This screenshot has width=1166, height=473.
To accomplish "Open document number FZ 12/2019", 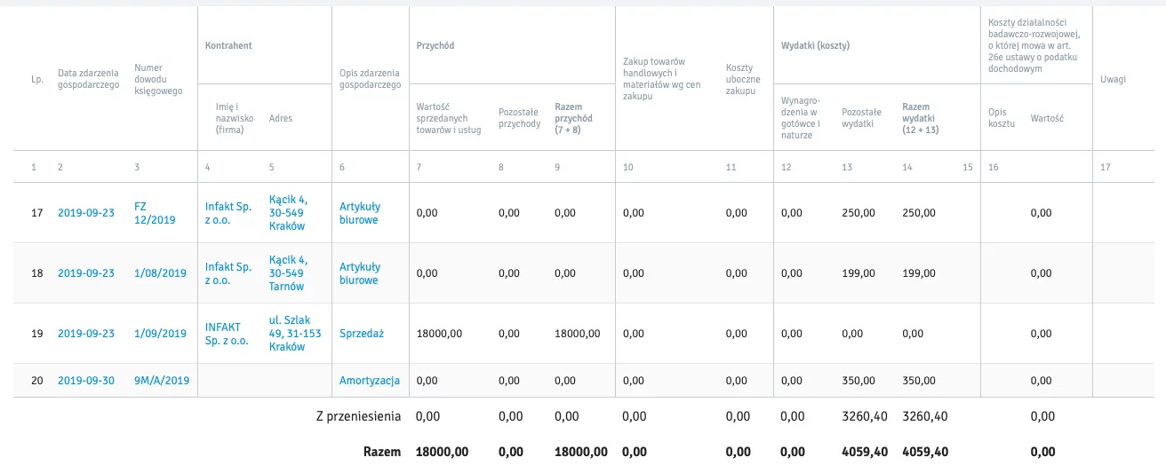I will pyautogui.click(x=155, y=213).
